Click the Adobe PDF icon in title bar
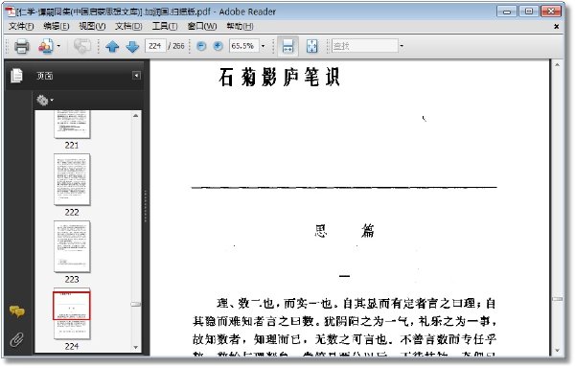The width and height of the screenshot is (575, 368). (10, 11)
